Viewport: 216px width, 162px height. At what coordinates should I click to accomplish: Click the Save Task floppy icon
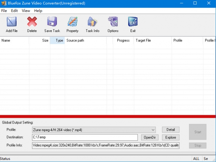[52, 22]
